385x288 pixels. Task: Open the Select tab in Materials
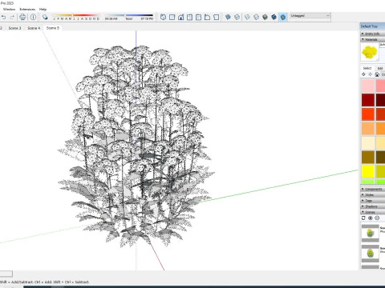[367, 68]
